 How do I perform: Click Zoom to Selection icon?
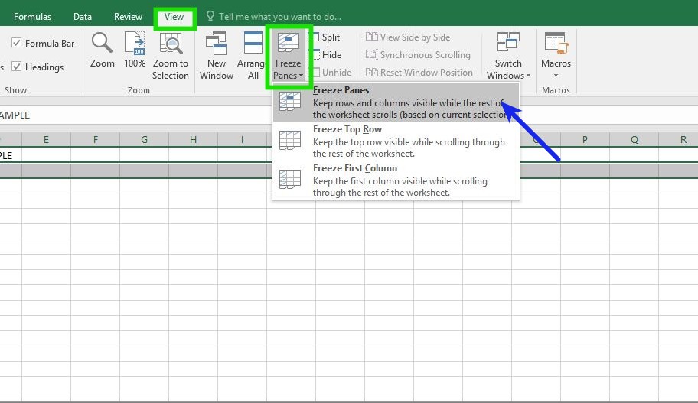[171, 44]
